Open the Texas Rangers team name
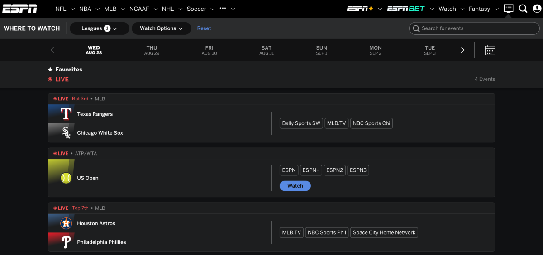Image resolution: width=543 pixels, height=255 pixels. click(95, 114)
